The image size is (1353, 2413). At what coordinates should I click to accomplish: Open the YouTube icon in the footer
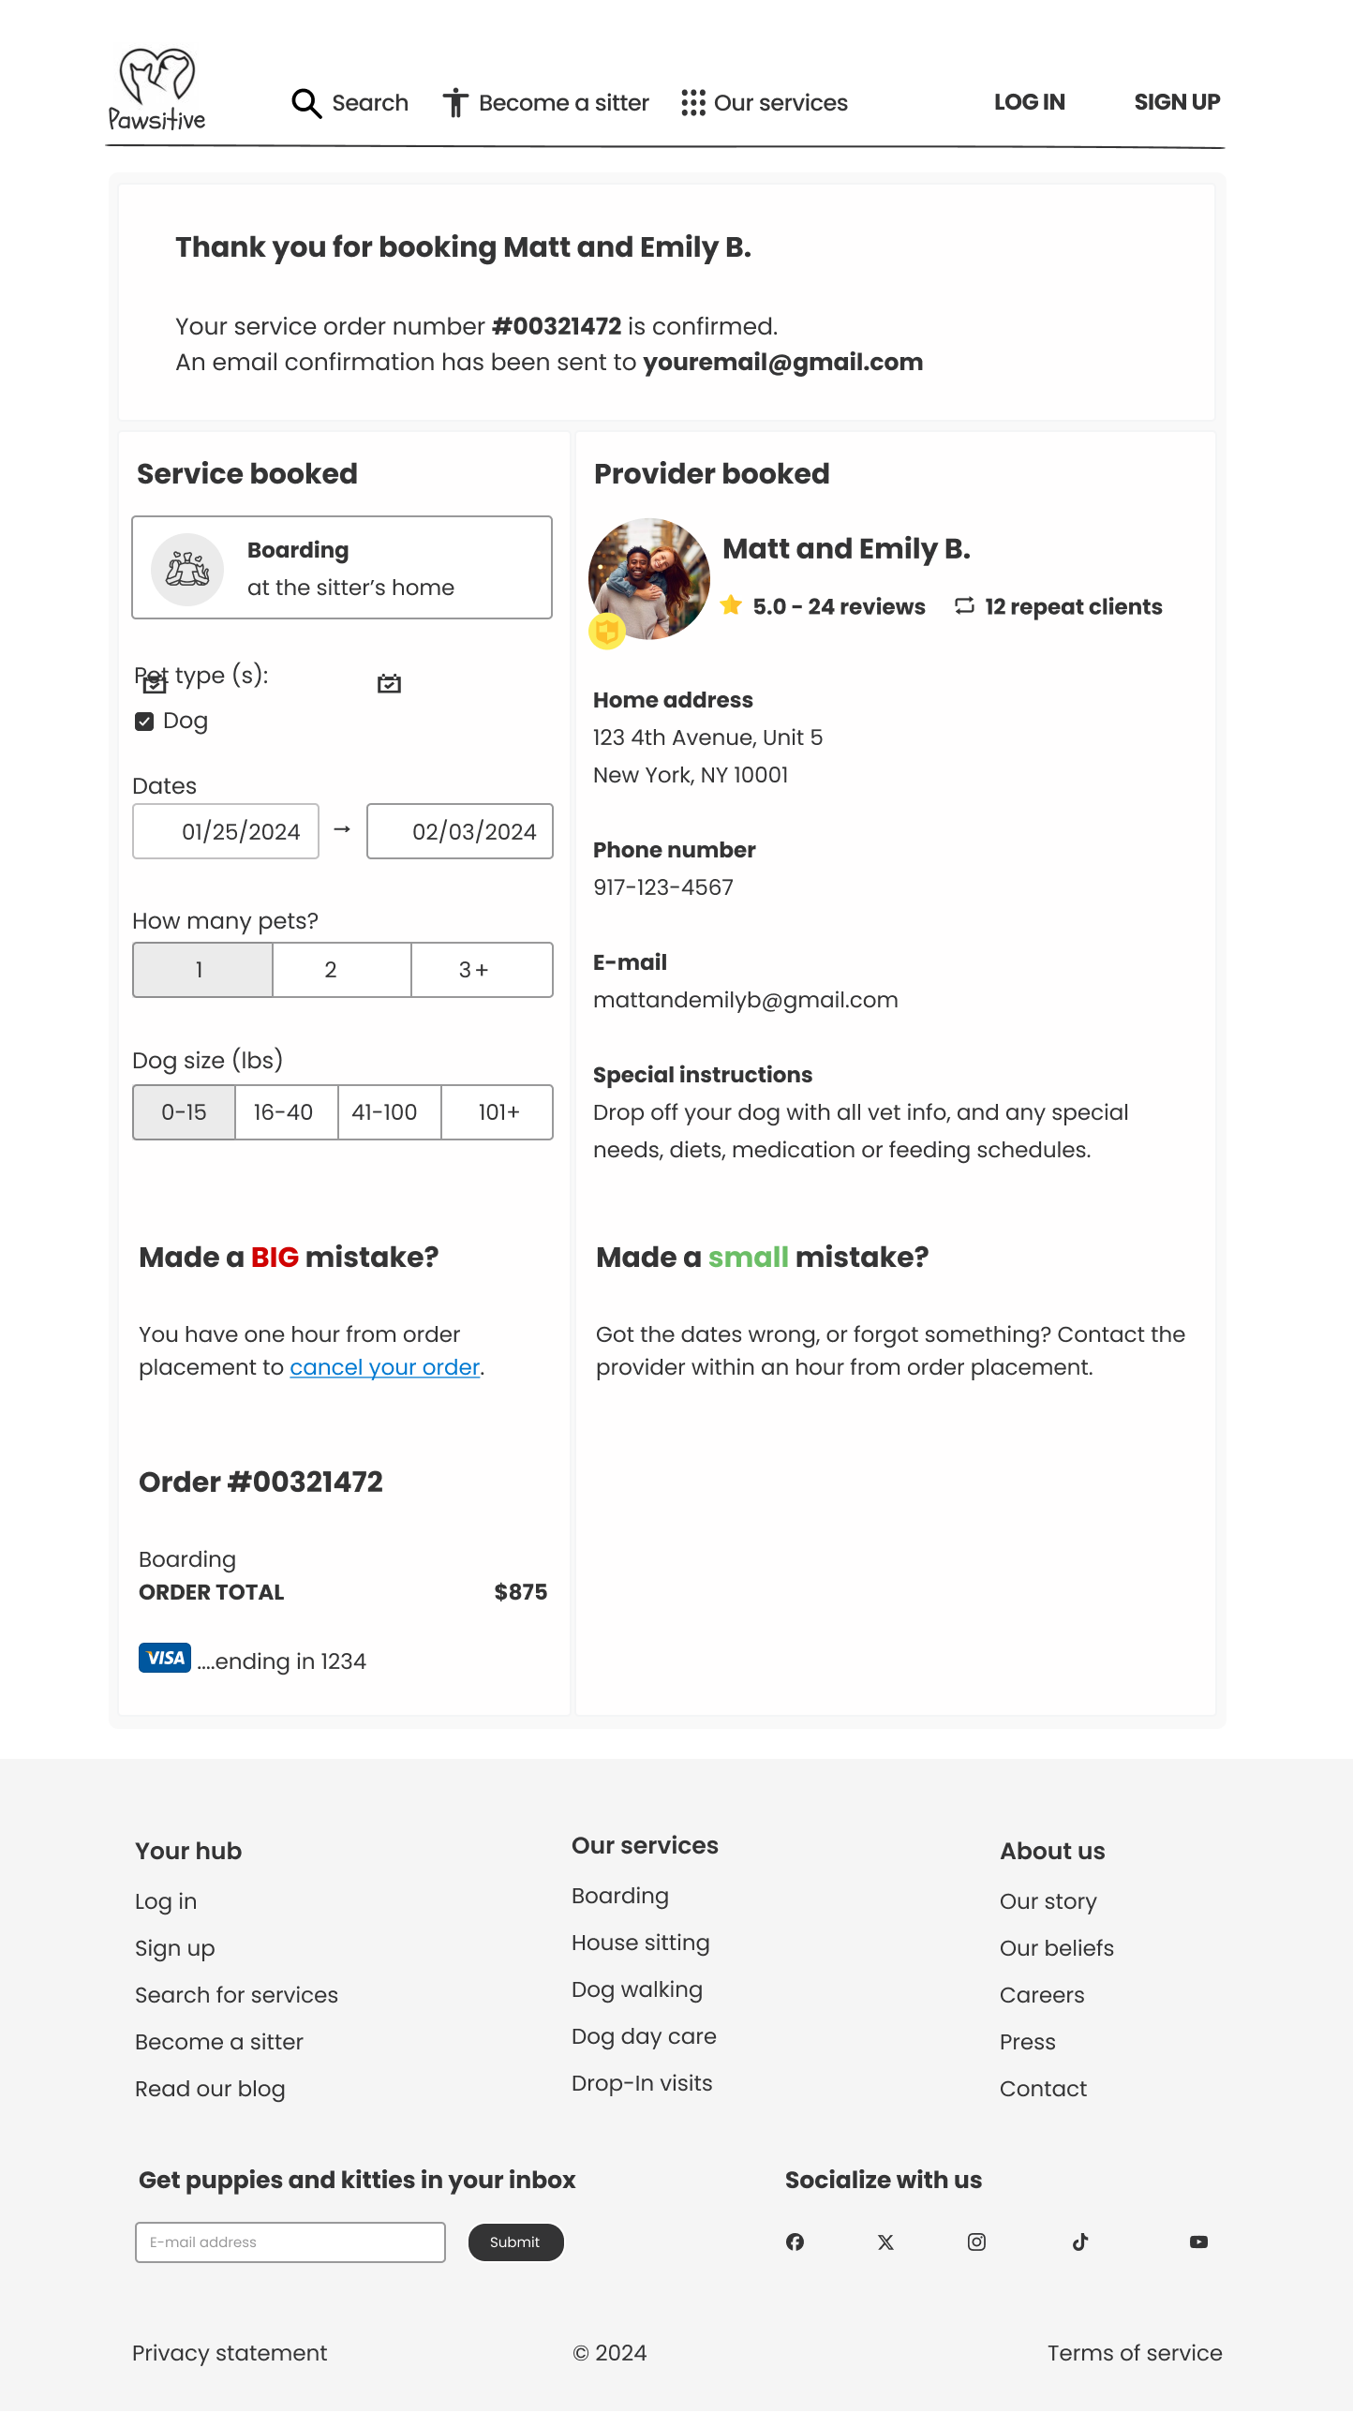tap(1197, 2242)
